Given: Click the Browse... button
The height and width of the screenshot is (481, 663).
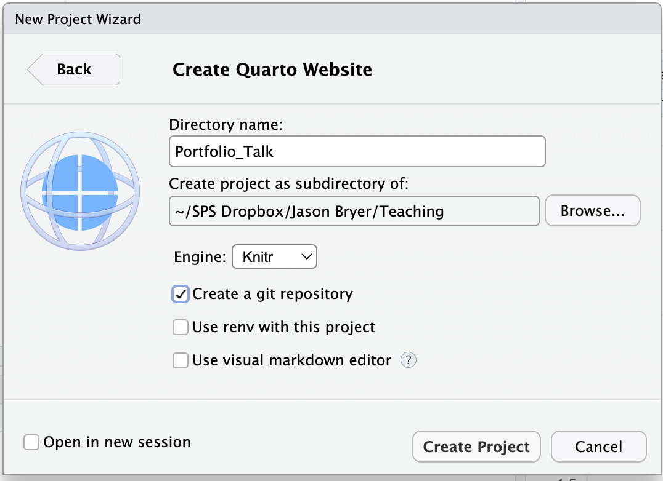Looking at the screenshot, I should pos(592,212).
